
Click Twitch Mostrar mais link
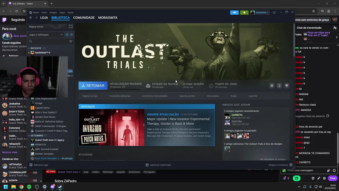10,152
